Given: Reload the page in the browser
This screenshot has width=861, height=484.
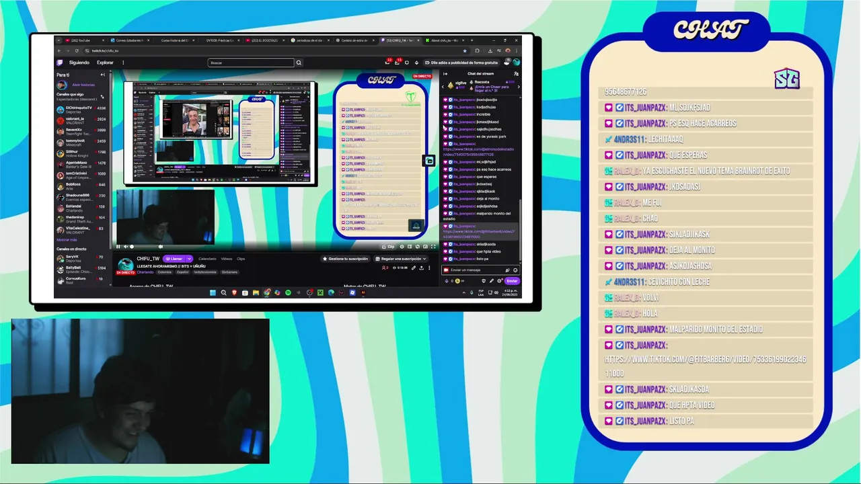Looking at the screenshot, I should pyautogui.click(x=77, y=50).
